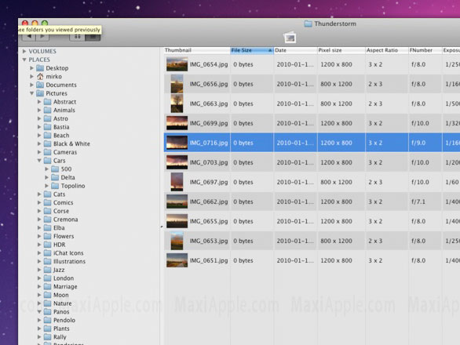Switch to icon grid view
The height and width of the screenshot is (345, 460).
78,37
